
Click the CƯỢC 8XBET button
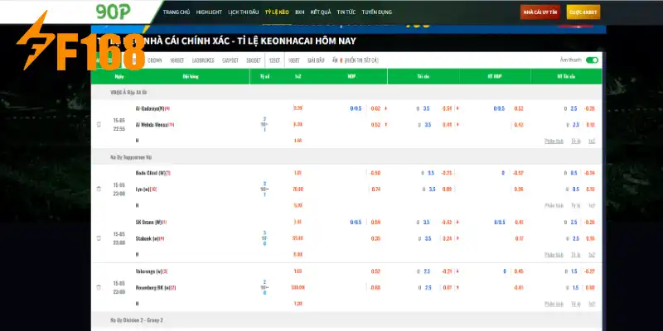(x=583, y=12)
